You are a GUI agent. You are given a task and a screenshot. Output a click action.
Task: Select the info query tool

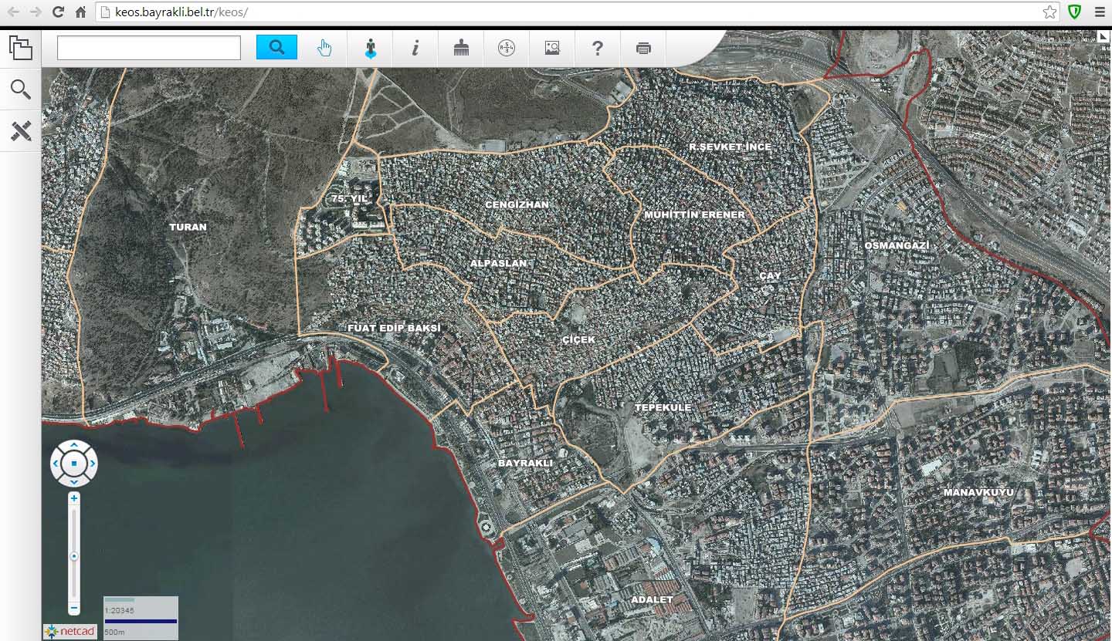415,48
